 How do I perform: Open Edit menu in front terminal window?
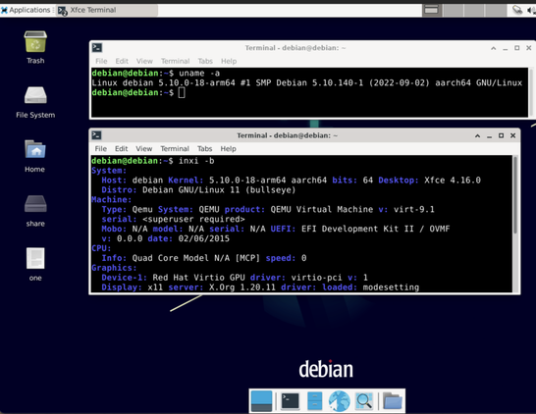coord(122,148)
